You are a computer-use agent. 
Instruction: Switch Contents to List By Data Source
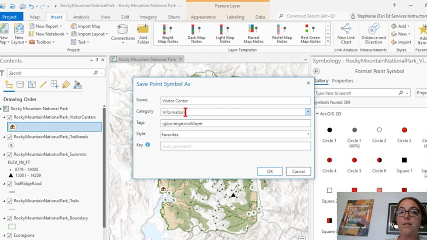[20, 85]
